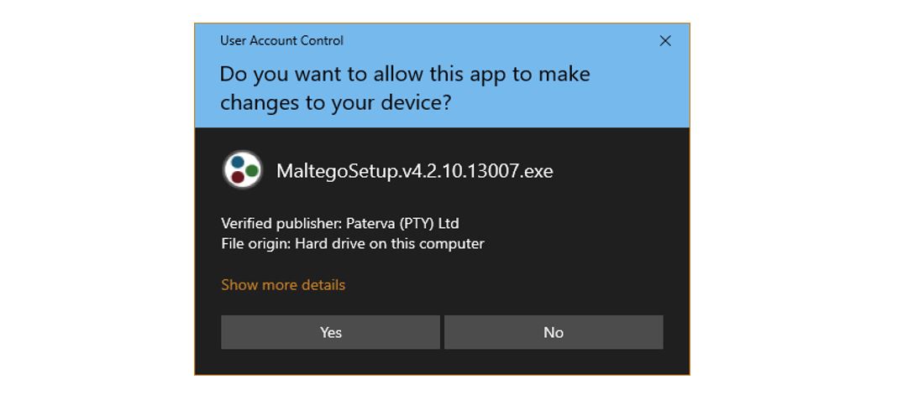Click the .exe extension of the installer name
Screen dimensions: 903x395
pos(538,171)
